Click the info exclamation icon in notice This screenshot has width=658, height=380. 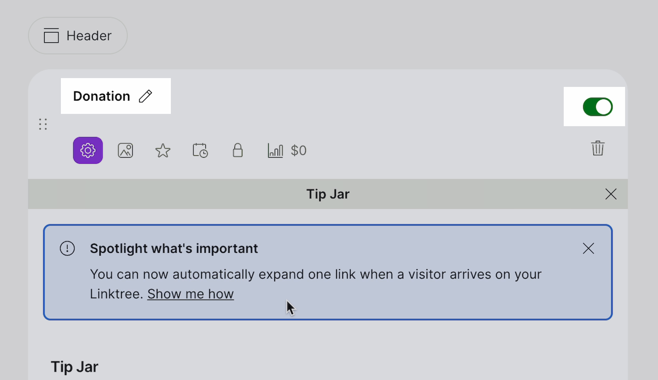67,248
